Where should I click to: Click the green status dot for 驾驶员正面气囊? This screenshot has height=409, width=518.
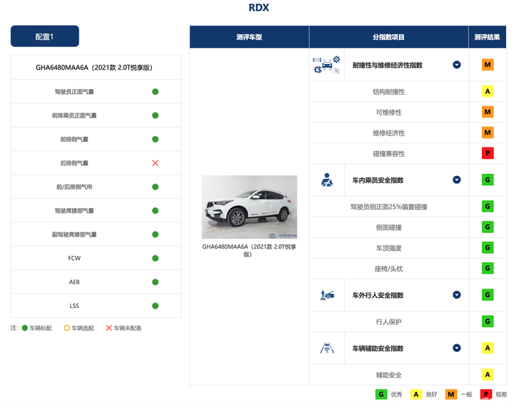(155, 91)
